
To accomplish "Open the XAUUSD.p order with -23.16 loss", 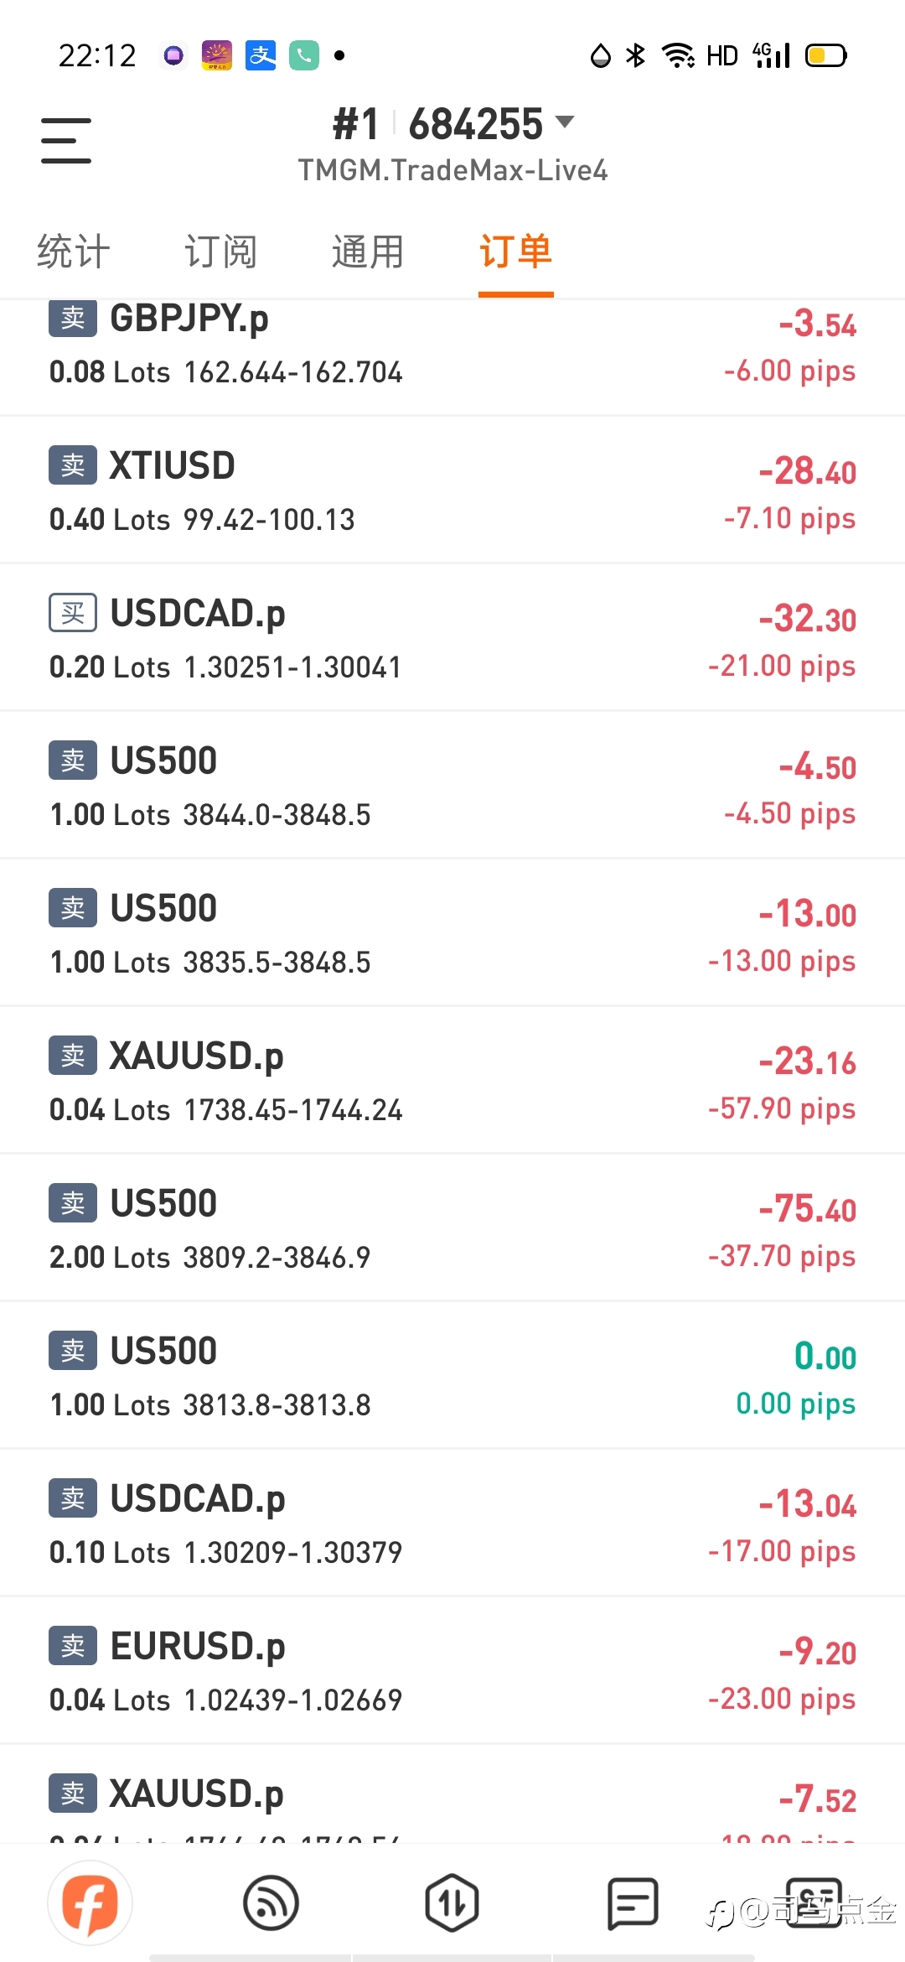I will 452,1080.
